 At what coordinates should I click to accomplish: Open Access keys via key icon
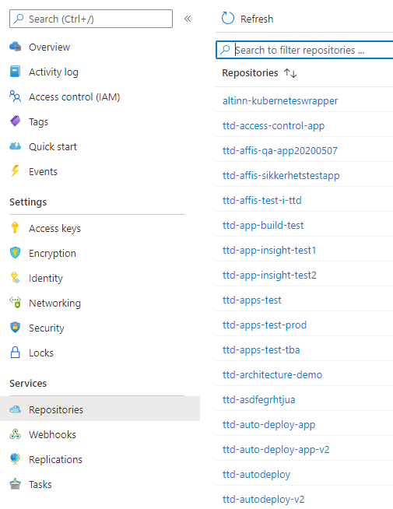(15, 228)
